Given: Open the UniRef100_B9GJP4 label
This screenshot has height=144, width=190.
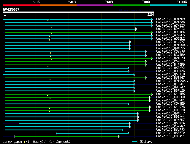Looking at the screenshot, I should 170,32.
